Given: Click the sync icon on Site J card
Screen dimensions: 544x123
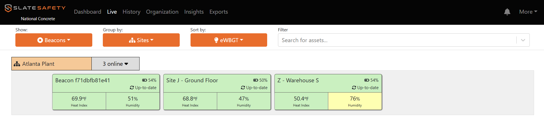Looking at the screenshot, I should (x=243, y=88).
